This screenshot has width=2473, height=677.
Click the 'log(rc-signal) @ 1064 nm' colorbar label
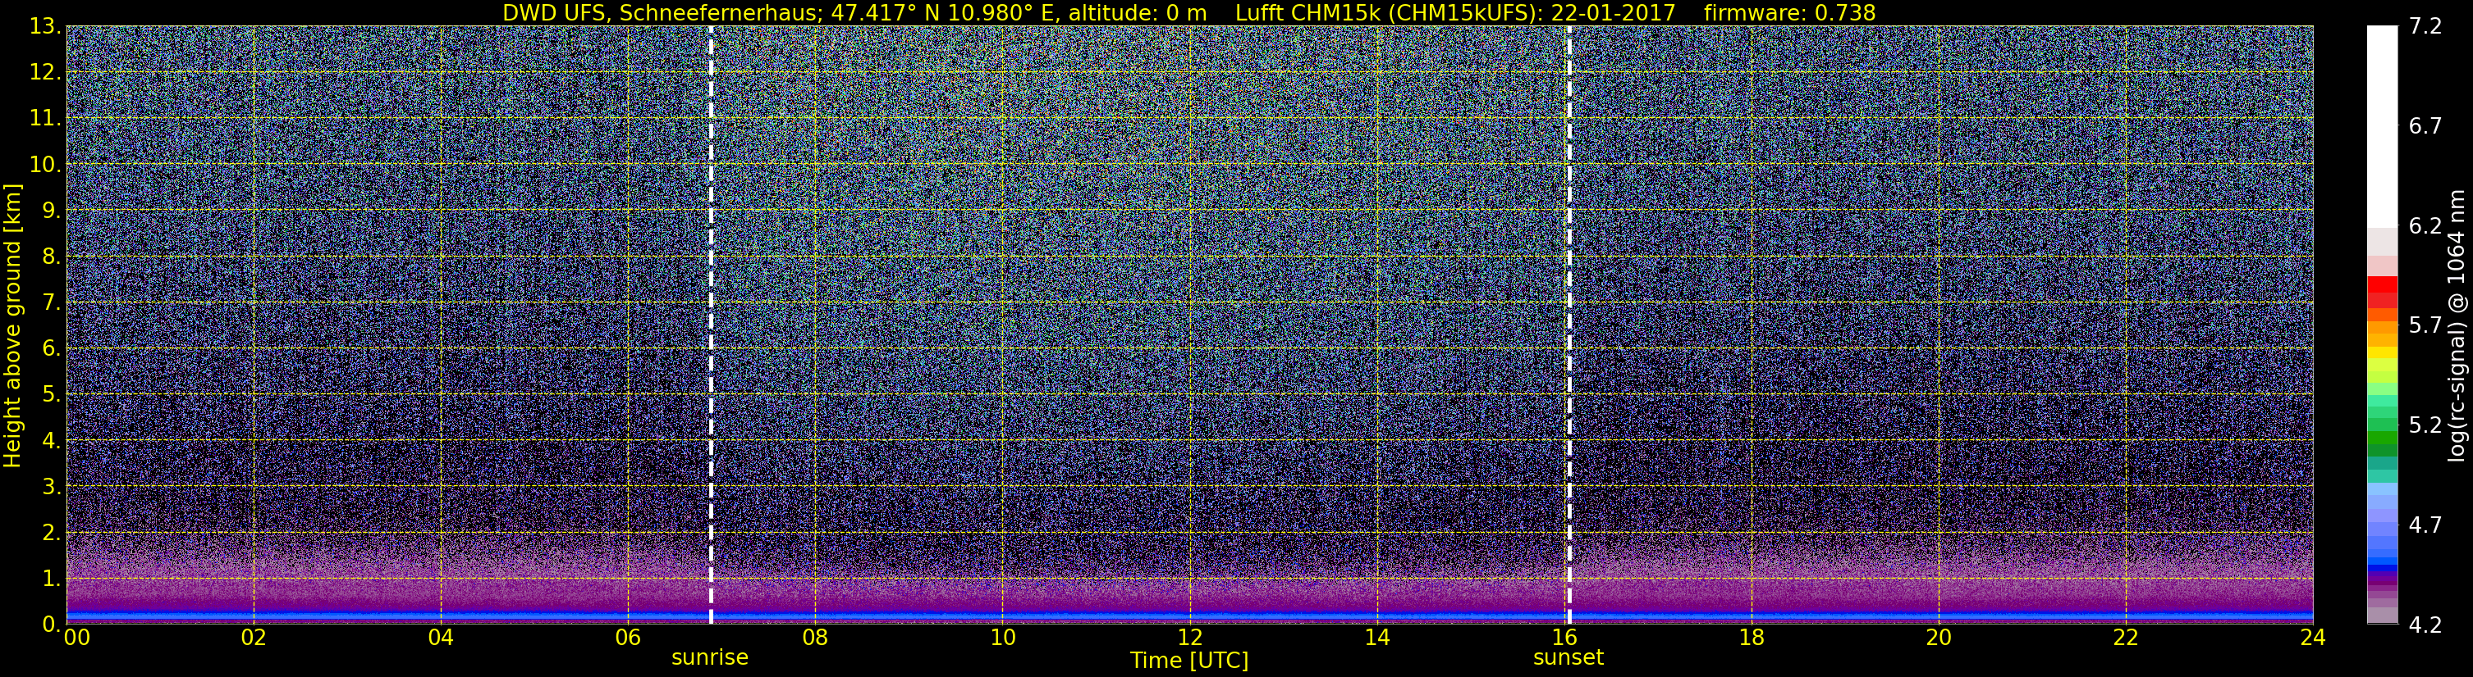pos(2455,325)
